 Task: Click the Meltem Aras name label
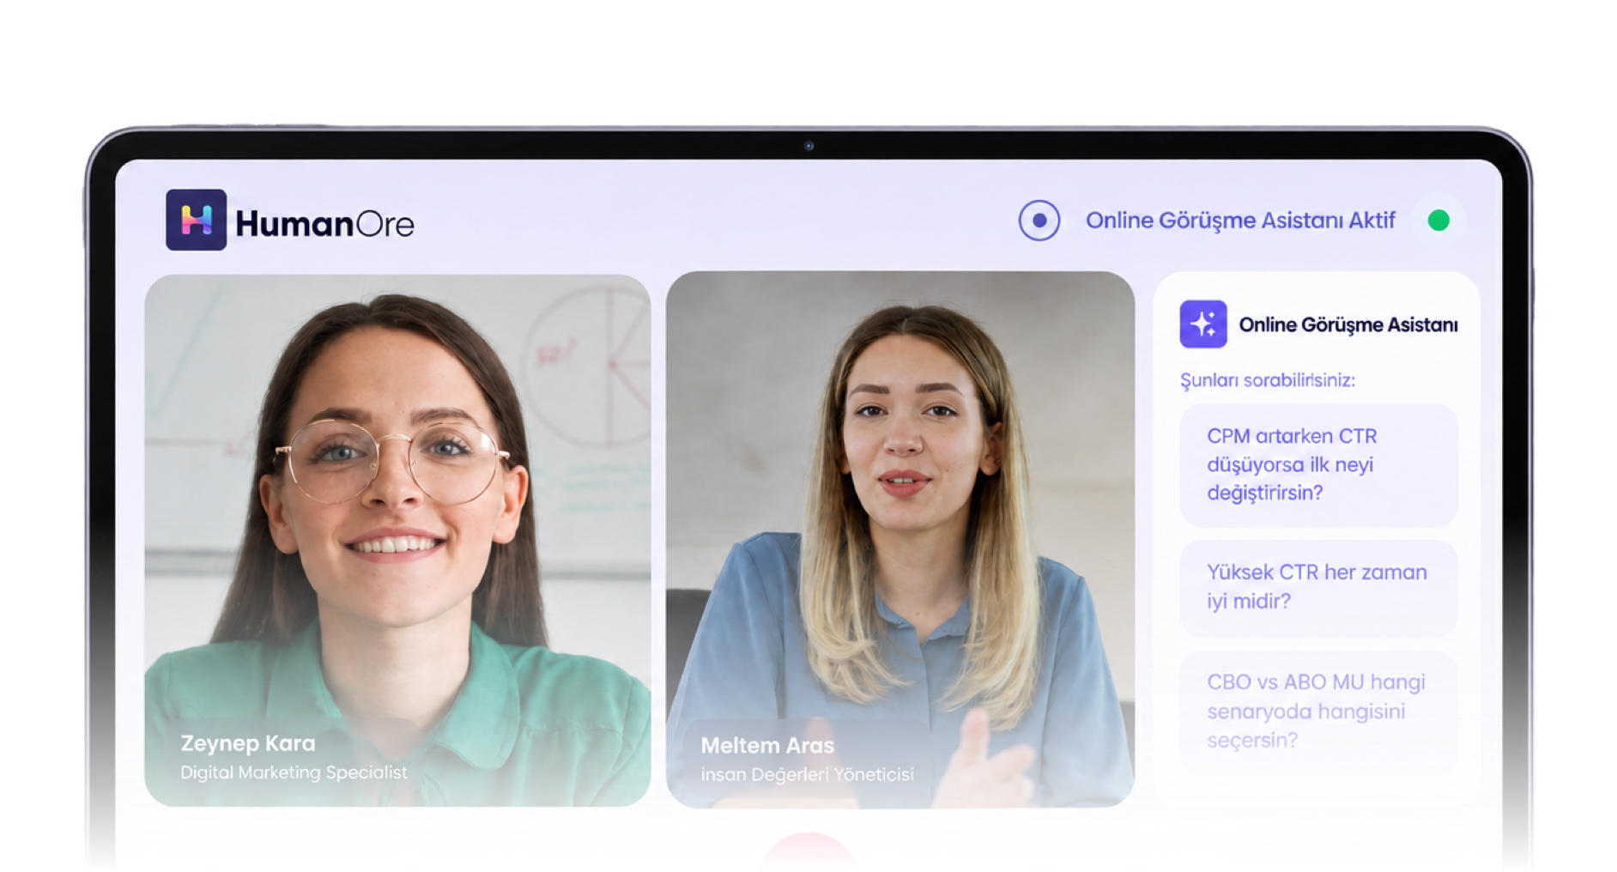(x=767, y=745)
